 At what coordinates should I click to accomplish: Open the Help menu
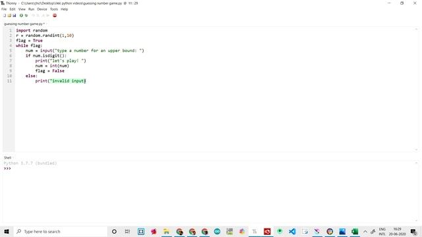65,9
